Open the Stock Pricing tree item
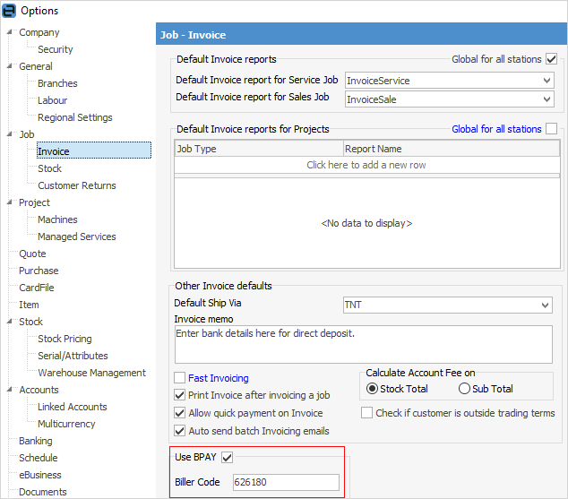Viewport: 568px width, 499px height. 65,339
